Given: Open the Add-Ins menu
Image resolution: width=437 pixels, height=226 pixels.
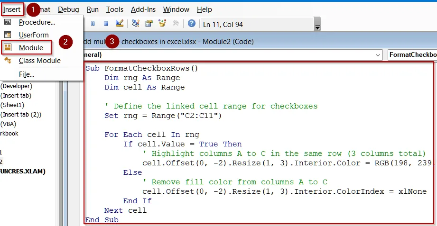Looking at the screenshot, I should (143, 9).
